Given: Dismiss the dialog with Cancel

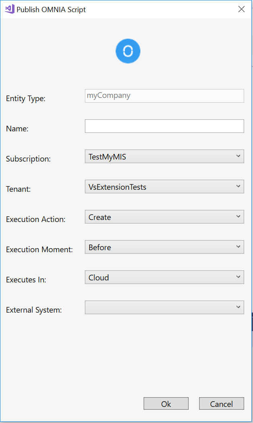Looking at the screenshot, I should [x=221, y=403].
